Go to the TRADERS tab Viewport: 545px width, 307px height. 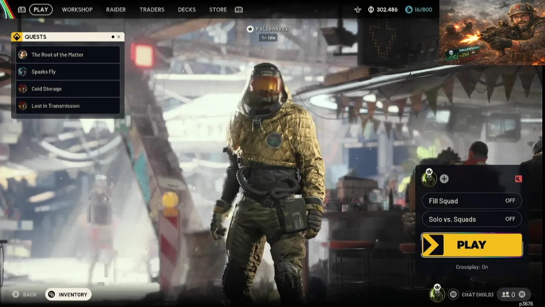[x=152, y=9]
